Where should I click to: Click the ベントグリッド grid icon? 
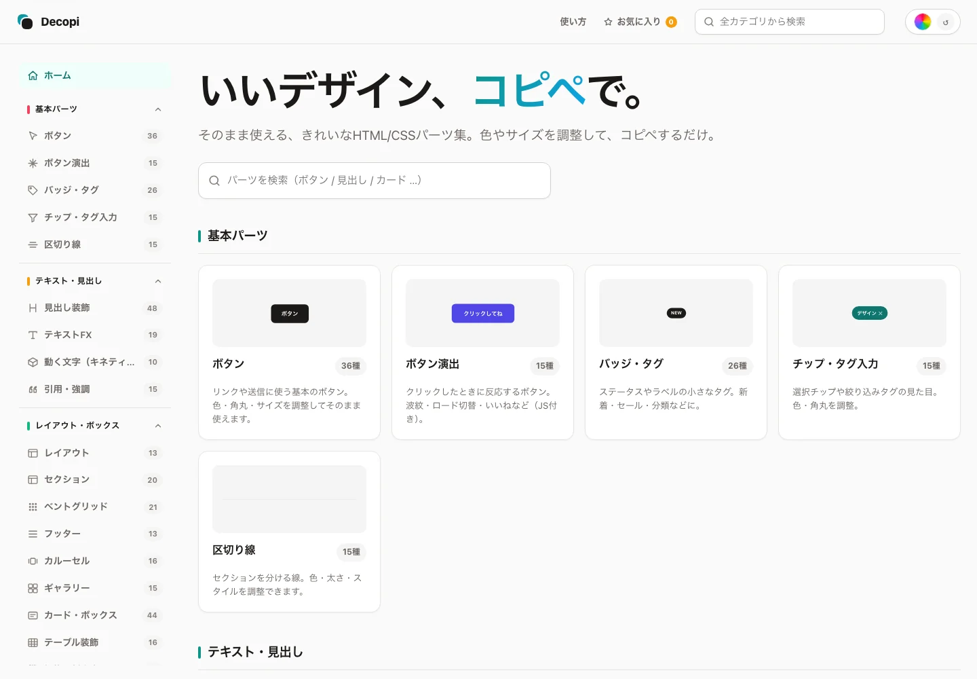pyautogui.click(x=33, y=507)
